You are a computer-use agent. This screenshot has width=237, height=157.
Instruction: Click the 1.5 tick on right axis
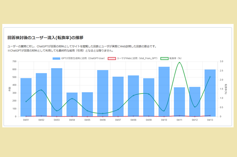pyautogui.click(x=221, y=89)
